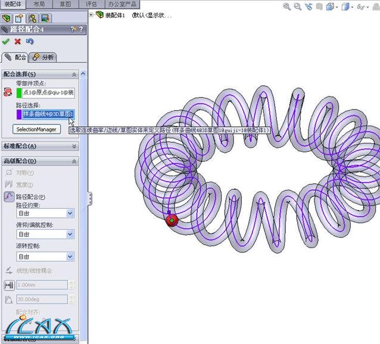This screenshot has height=344, width=380.
Task: Open the DisplayManager tab icon
Action: (x=45, y=18)
